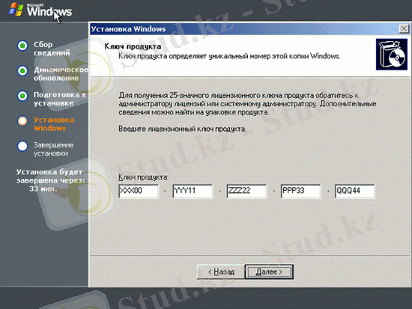Click the second product key field YYY11
This screenshot has height=309, width=412.
click(x=193, y=191)
